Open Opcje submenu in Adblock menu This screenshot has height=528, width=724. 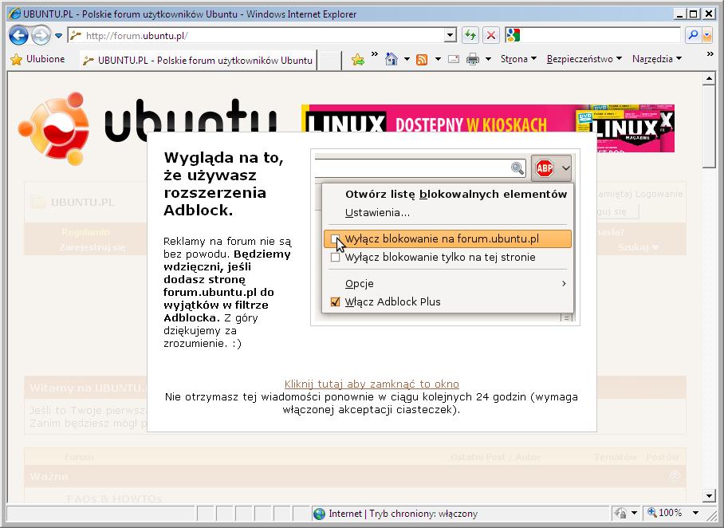click(447, 284)
